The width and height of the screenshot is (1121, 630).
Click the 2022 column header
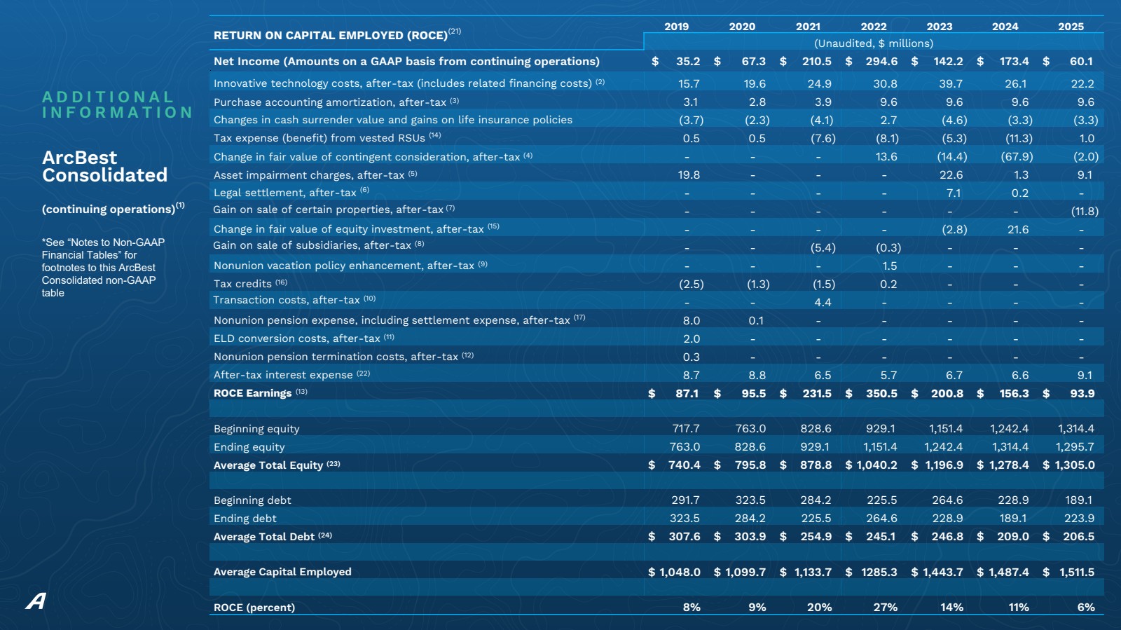pyautogui.click(x=873, y=27)
